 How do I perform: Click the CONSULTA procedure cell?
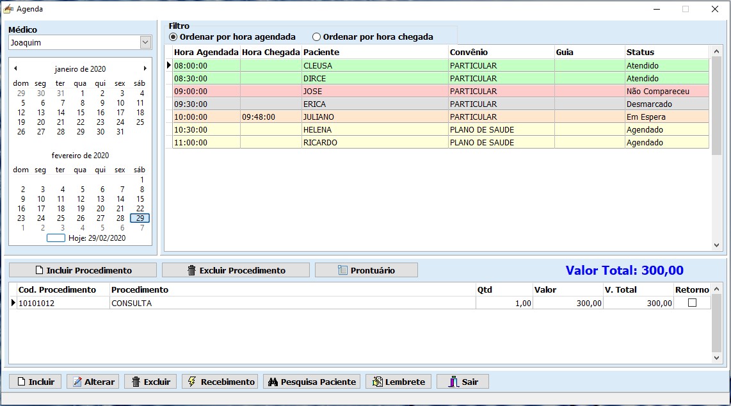[x=293, y=303]
